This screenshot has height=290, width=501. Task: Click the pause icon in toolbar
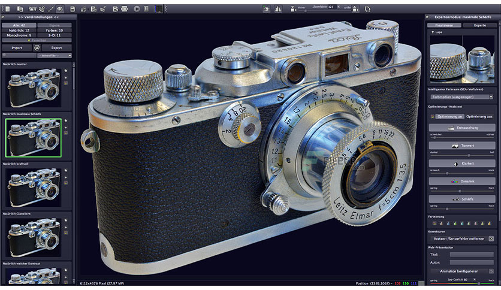tap(146, 9)
